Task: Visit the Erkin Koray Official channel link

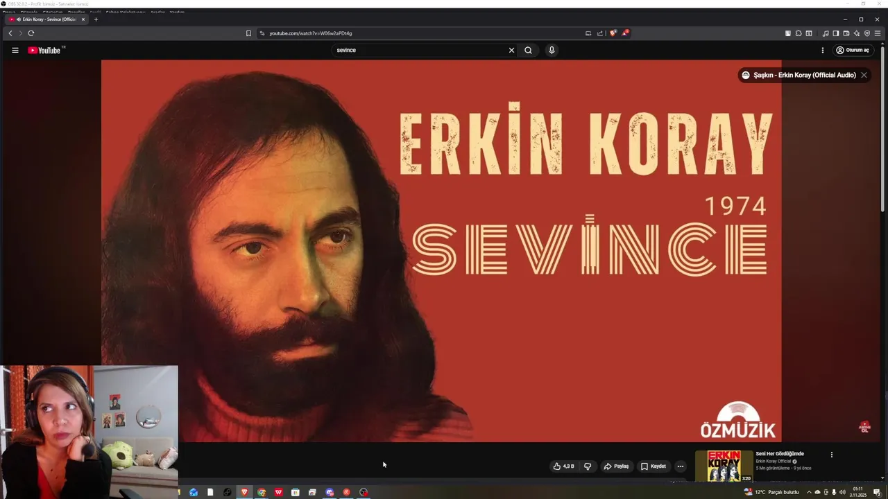Action: pos(774,461)
